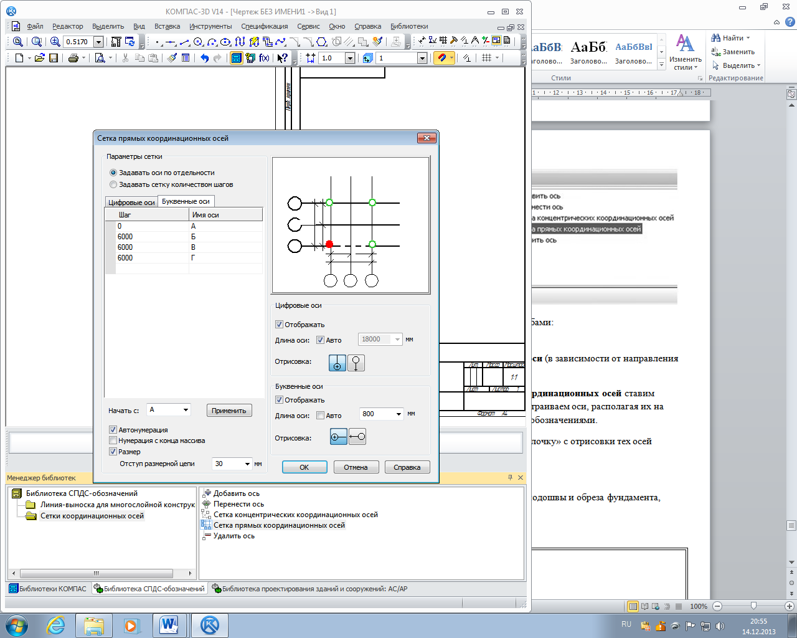The width and height of the screenshot is (797, 638).
Task: Open the layer number 1 dropdown
Action: (422, 58)
